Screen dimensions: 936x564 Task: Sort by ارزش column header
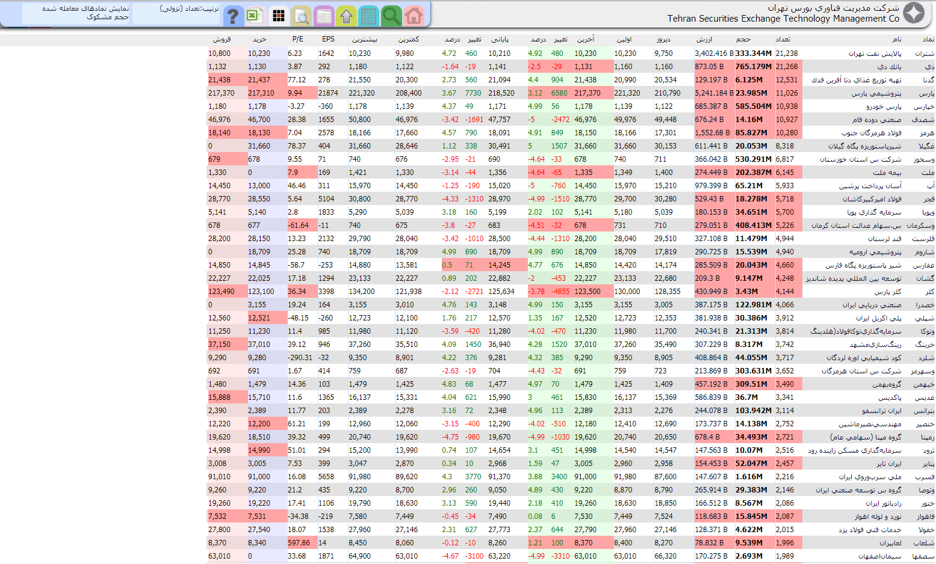[x=704, y=39]
